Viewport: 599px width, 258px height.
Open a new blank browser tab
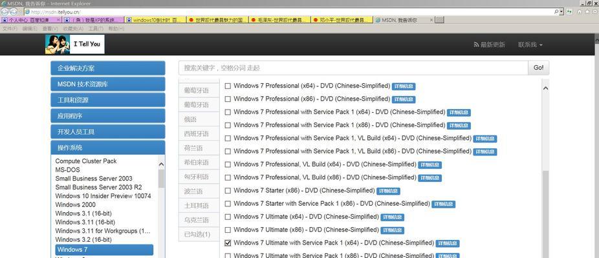coord(440,20)
